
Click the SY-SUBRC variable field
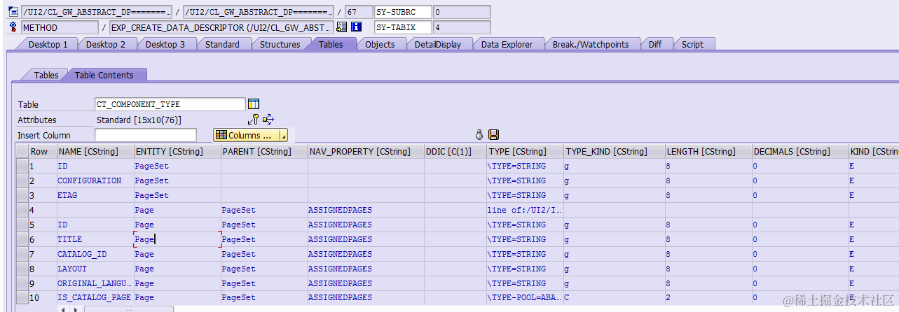click(403, 12)
